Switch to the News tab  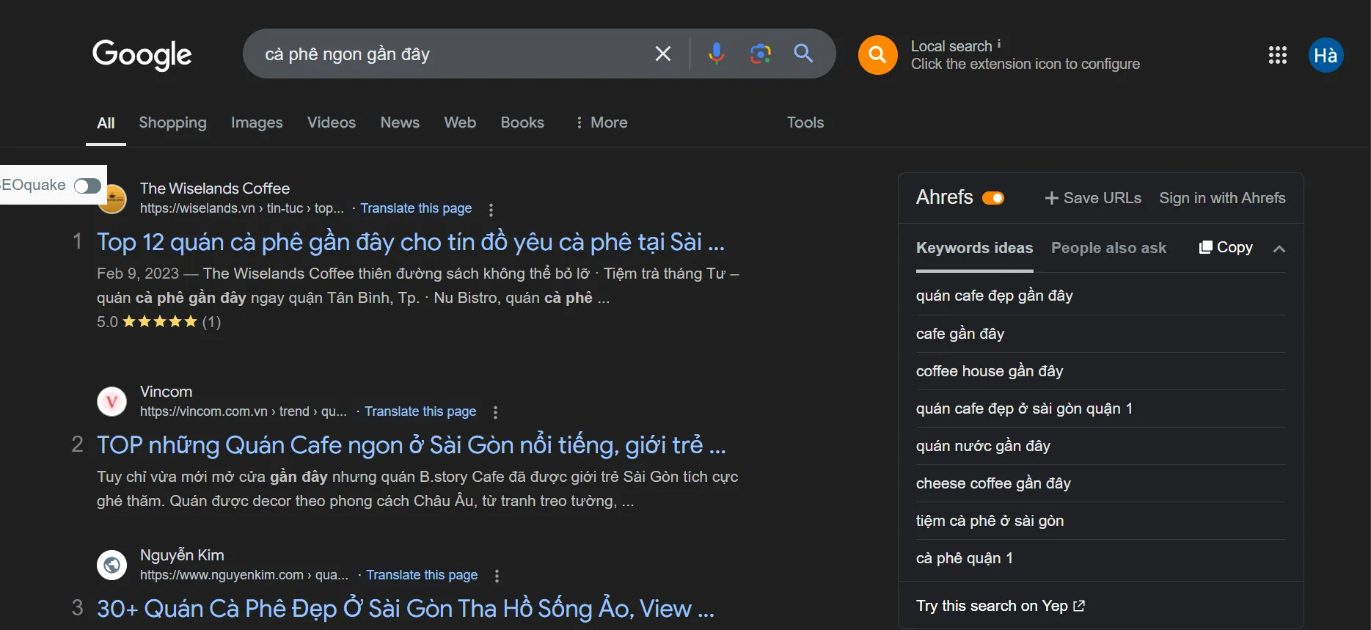click(x=400, y=122)
